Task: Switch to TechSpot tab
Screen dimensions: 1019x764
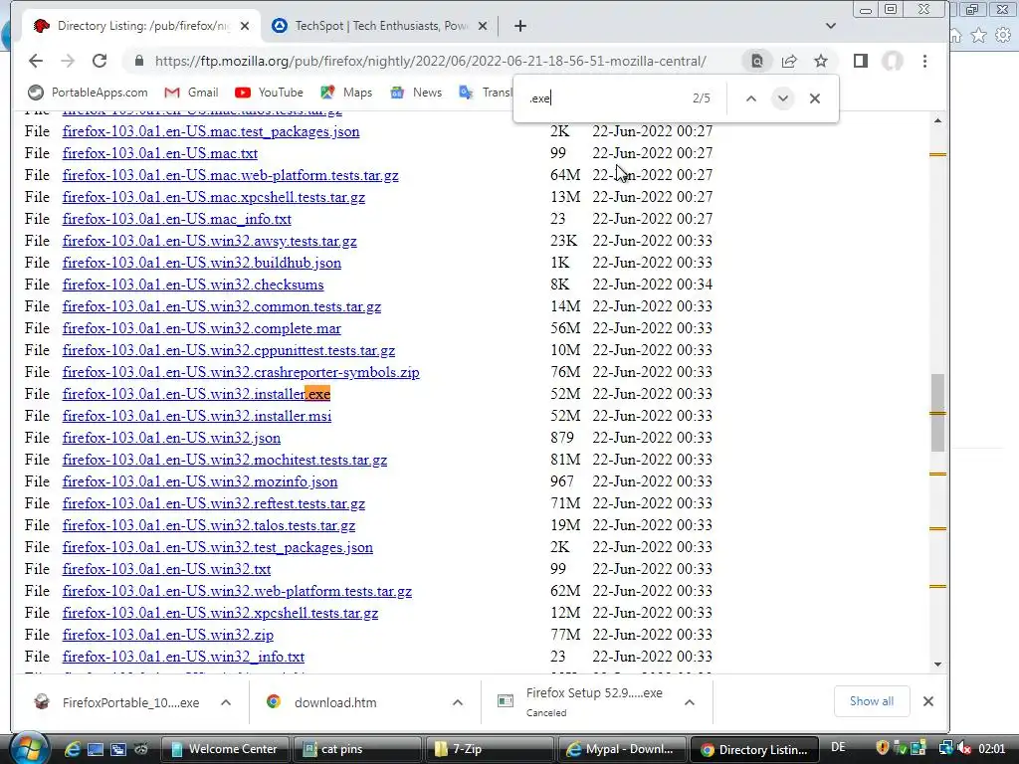Action: (380, 26)
